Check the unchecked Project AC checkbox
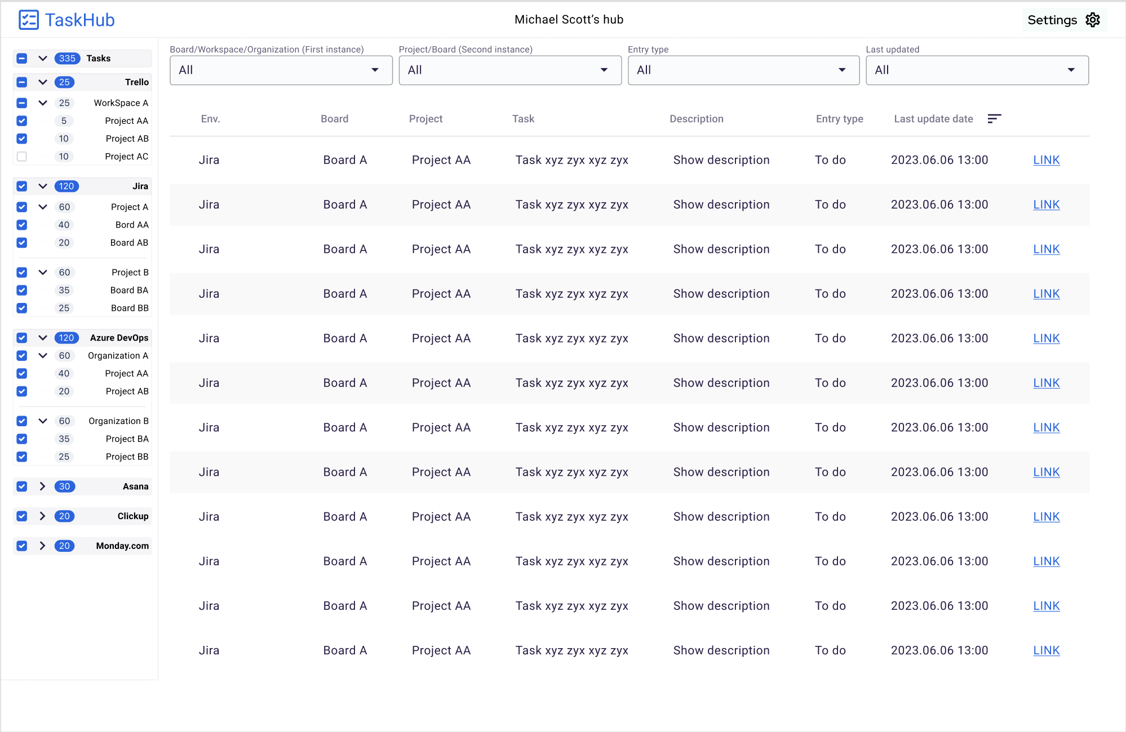Viewport: 1126px width, 732px height. [x=22, y=157]
